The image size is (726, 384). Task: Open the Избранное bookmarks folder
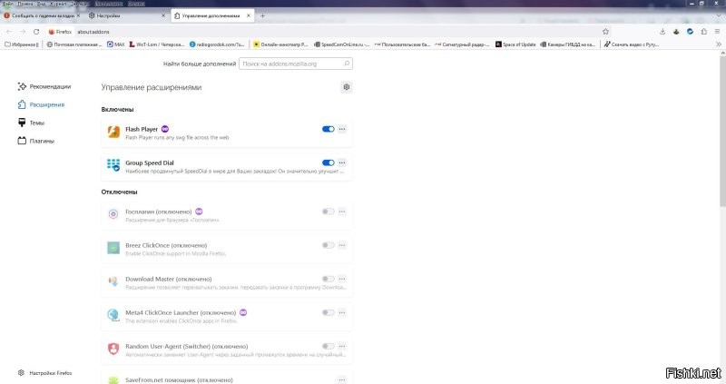point(22,44)
